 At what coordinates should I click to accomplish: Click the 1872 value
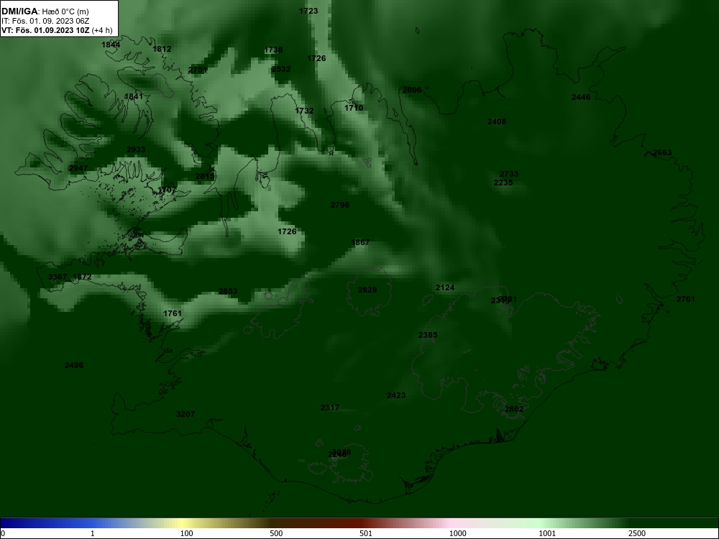pyautogui.click(x=83, y=277)
